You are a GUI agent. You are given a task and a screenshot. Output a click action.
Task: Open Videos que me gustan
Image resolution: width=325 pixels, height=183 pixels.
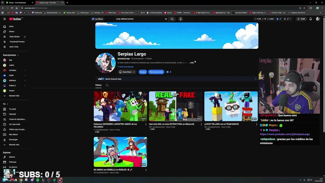17,129
